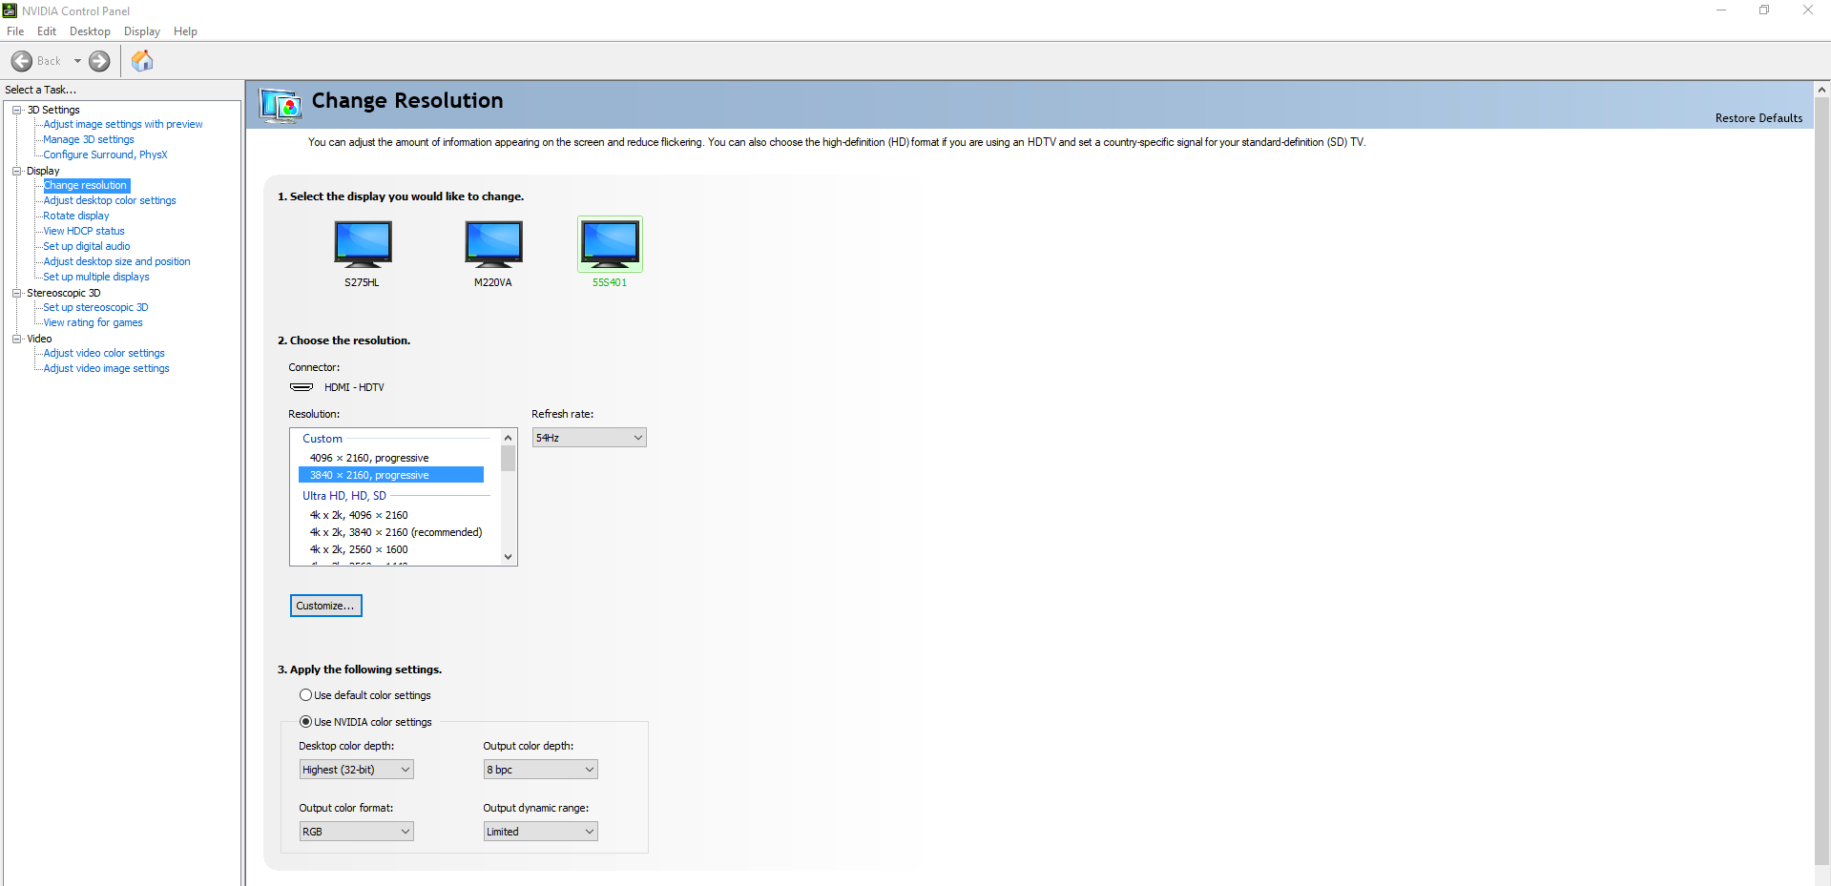Select Use default color settings radio
1831x886 pixels.
(305, 695)
